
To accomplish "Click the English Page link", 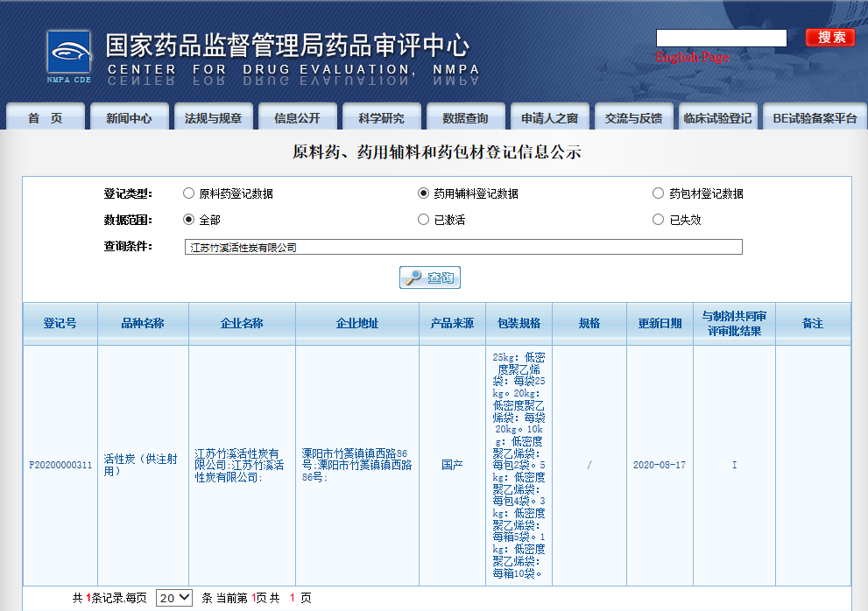I will point(692,58).
